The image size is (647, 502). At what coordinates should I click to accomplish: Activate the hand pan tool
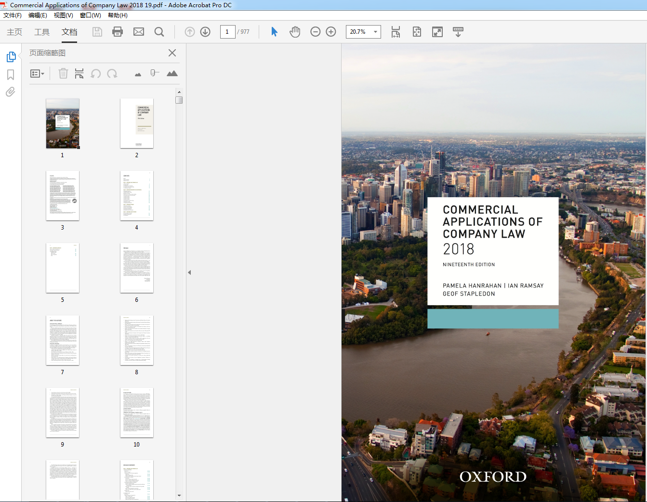point(295,32)
